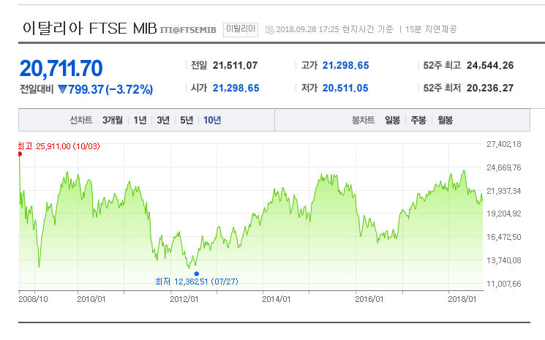Click the 봉차트 section label
Viewport: 545px width, 340px height.
pos(364,120)
